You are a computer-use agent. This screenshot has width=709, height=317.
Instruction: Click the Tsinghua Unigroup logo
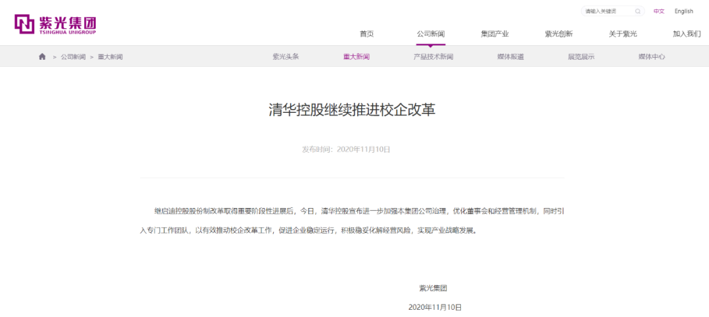[x=55, y=24]
